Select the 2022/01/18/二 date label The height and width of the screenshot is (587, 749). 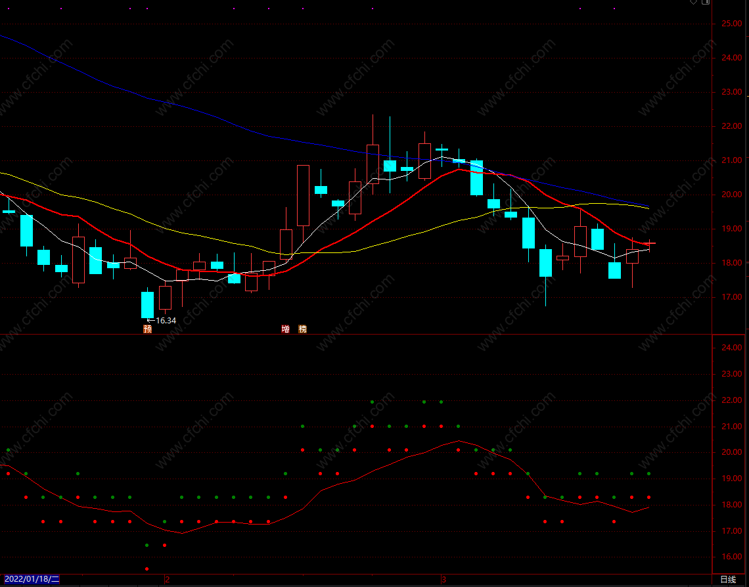31,579
